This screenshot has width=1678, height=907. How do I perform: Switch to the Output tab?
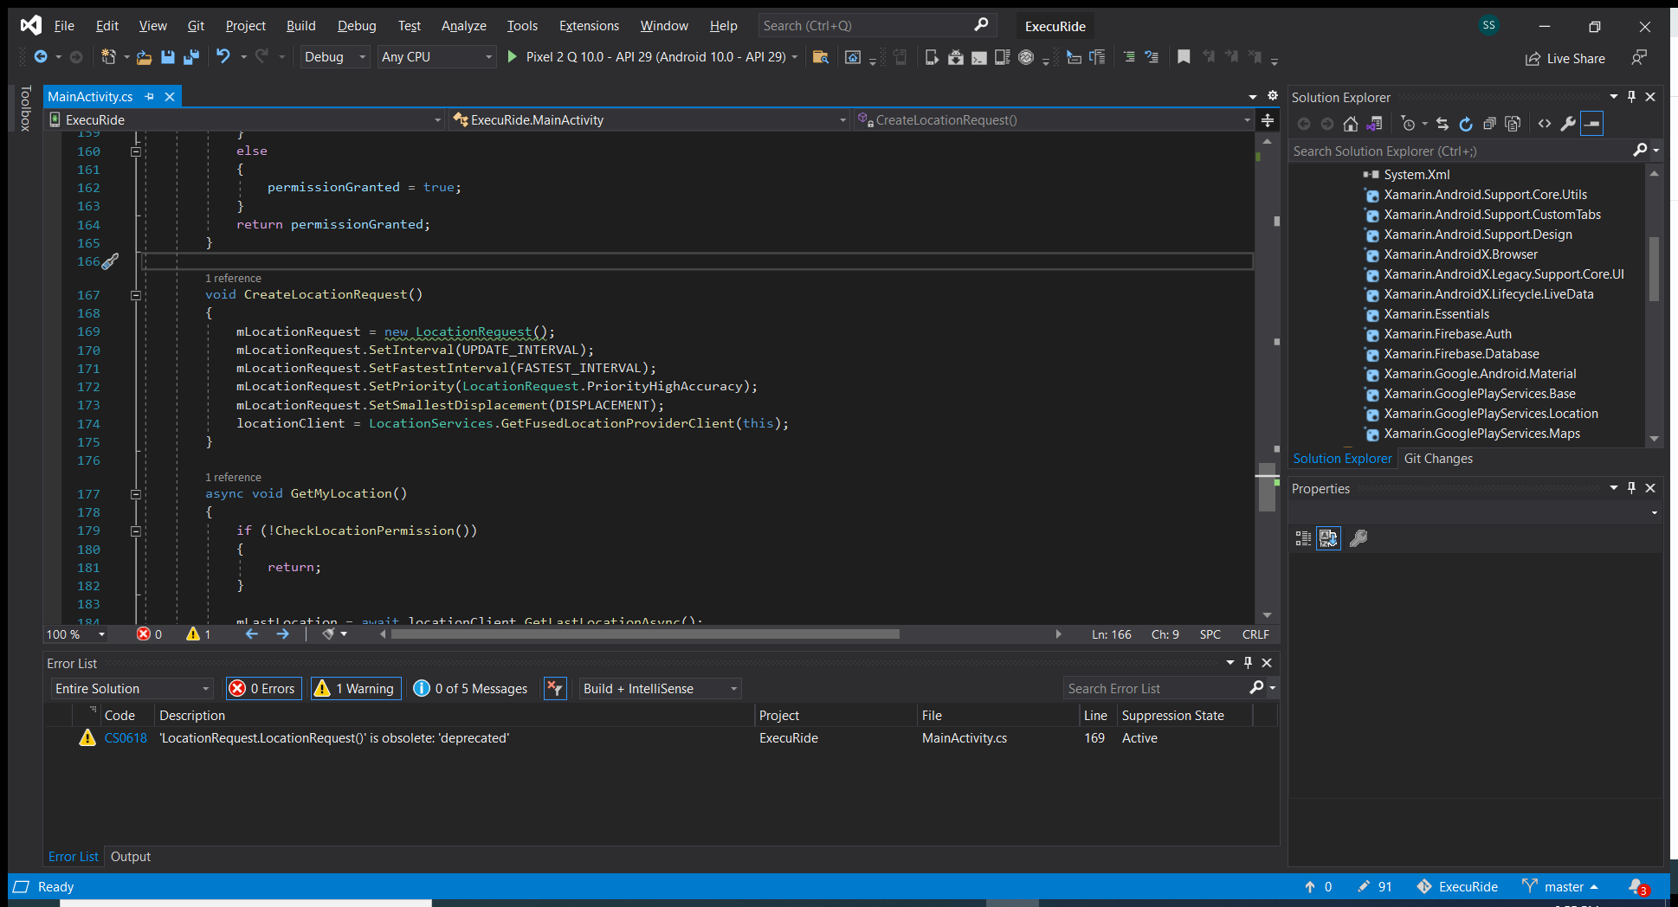131,857
